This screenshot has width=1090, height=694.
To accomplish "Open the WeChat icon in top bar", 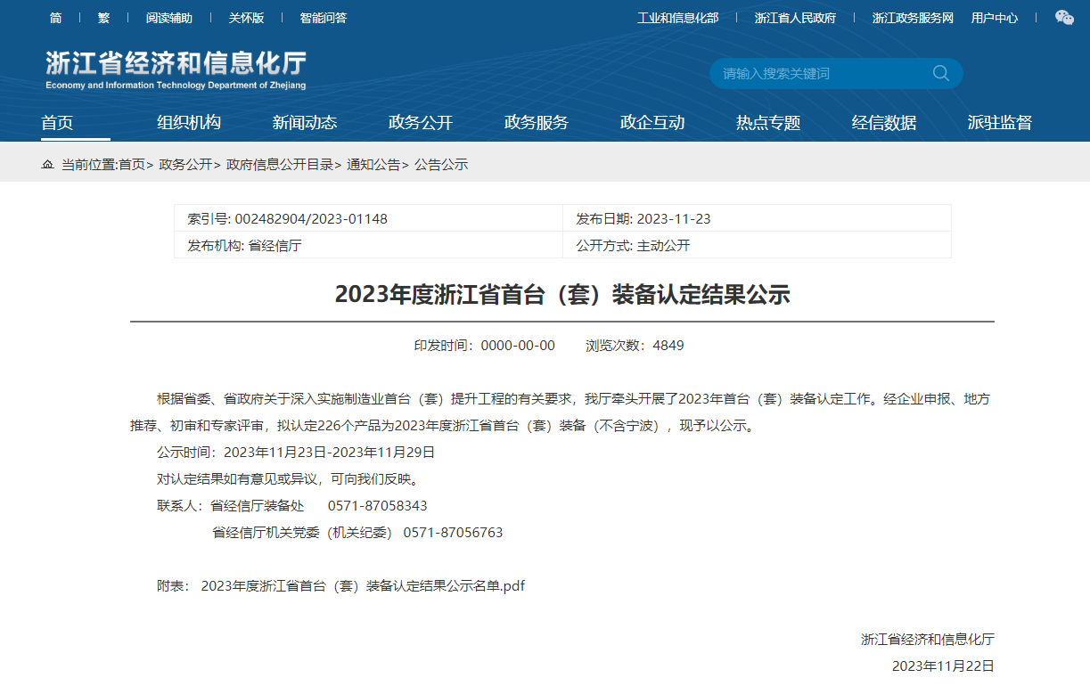I will coord(1064,18).
